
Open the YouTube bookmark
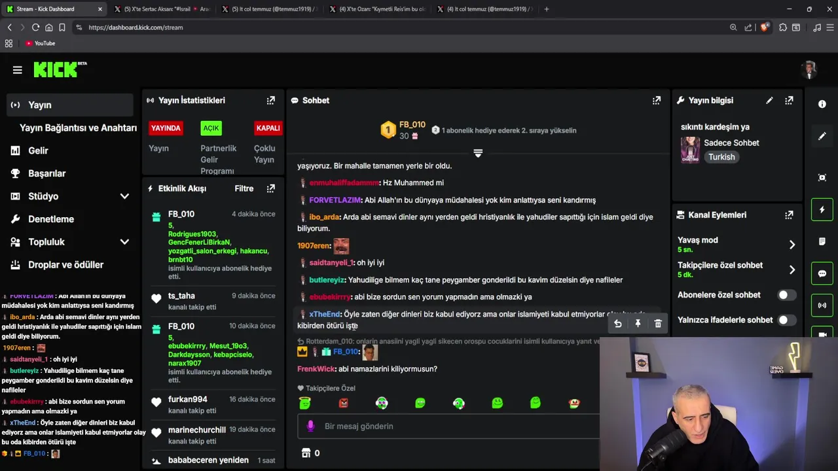click(x=40, y=43)
